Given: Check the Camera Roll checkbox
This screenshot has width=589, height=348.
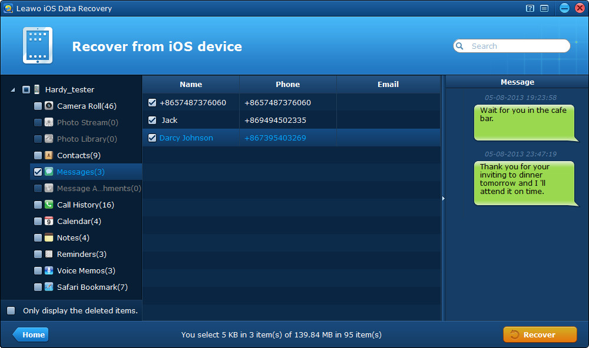Looking at the screenshot, I should tap(38, 106).
